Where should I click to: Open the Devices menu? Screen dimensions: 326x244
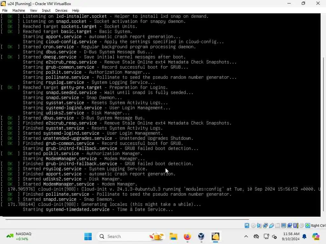[x=61, y=10]
